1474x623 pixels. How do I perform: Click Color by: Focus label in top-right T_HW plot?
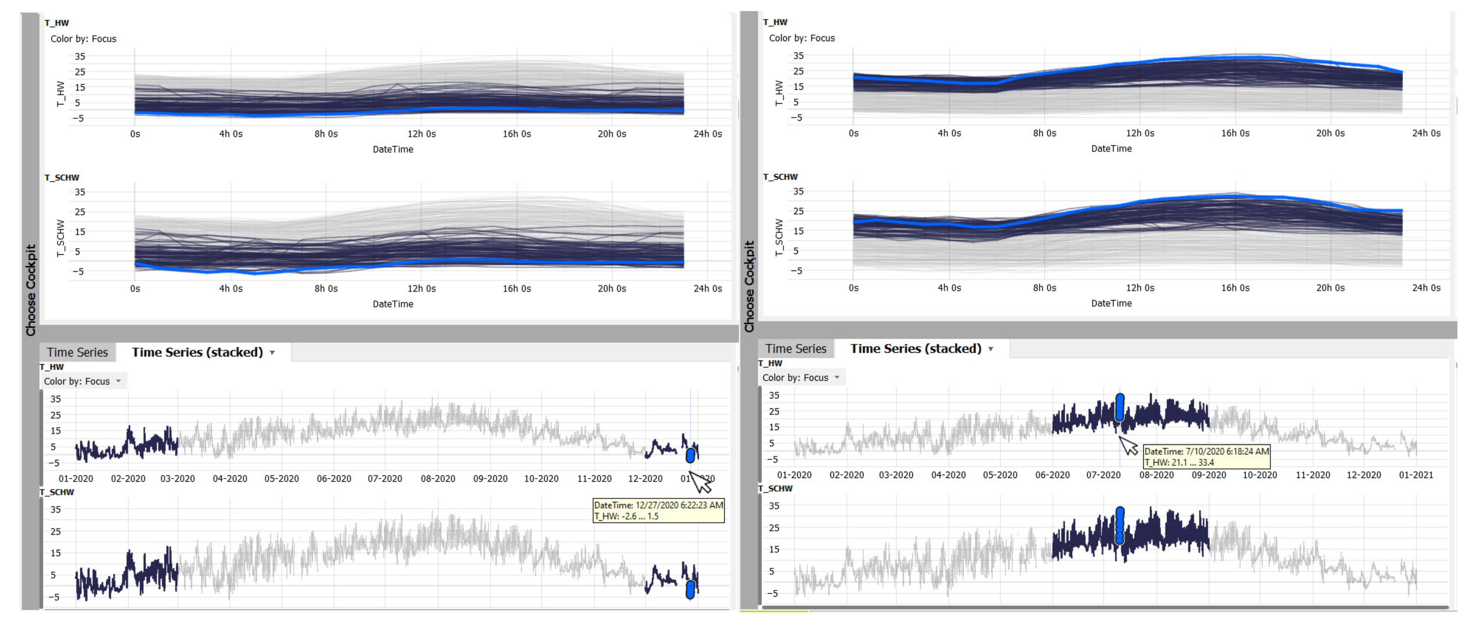pos(802,38)
